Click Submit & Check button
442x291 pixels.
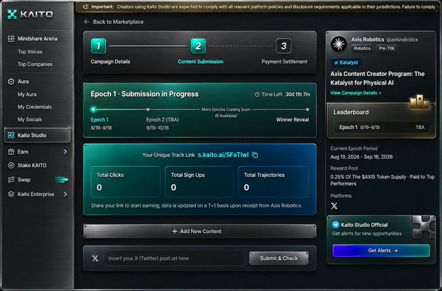pos(279,259)
